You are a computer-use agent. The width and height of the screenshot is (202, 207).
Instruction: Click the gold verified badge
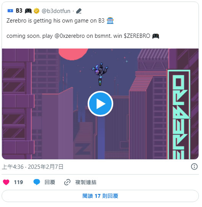coord(36,11)
